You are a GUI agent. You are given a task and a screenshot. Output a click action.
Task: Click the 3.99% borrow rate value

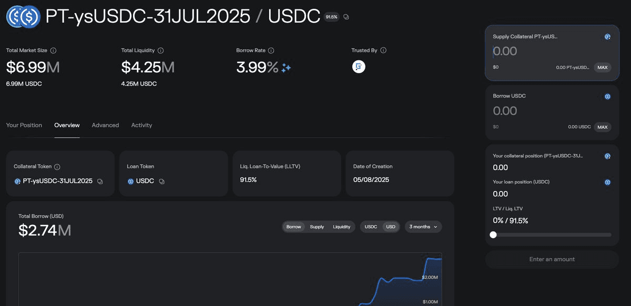coord(258,67)
